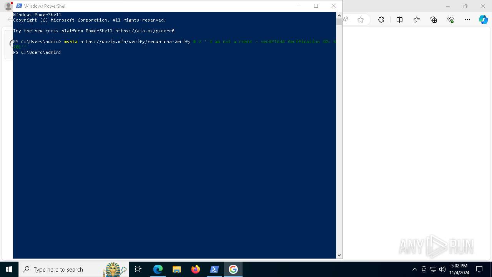Screen dimensions: 492x277
Task: Click PowerShell scrollbar down arrow
Action: pyautogui.click(x=339, y=255)
